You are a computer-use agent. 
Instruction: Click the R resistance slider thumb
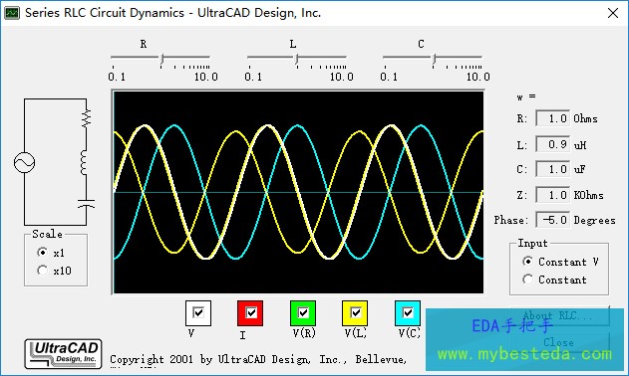pos(161,59)
